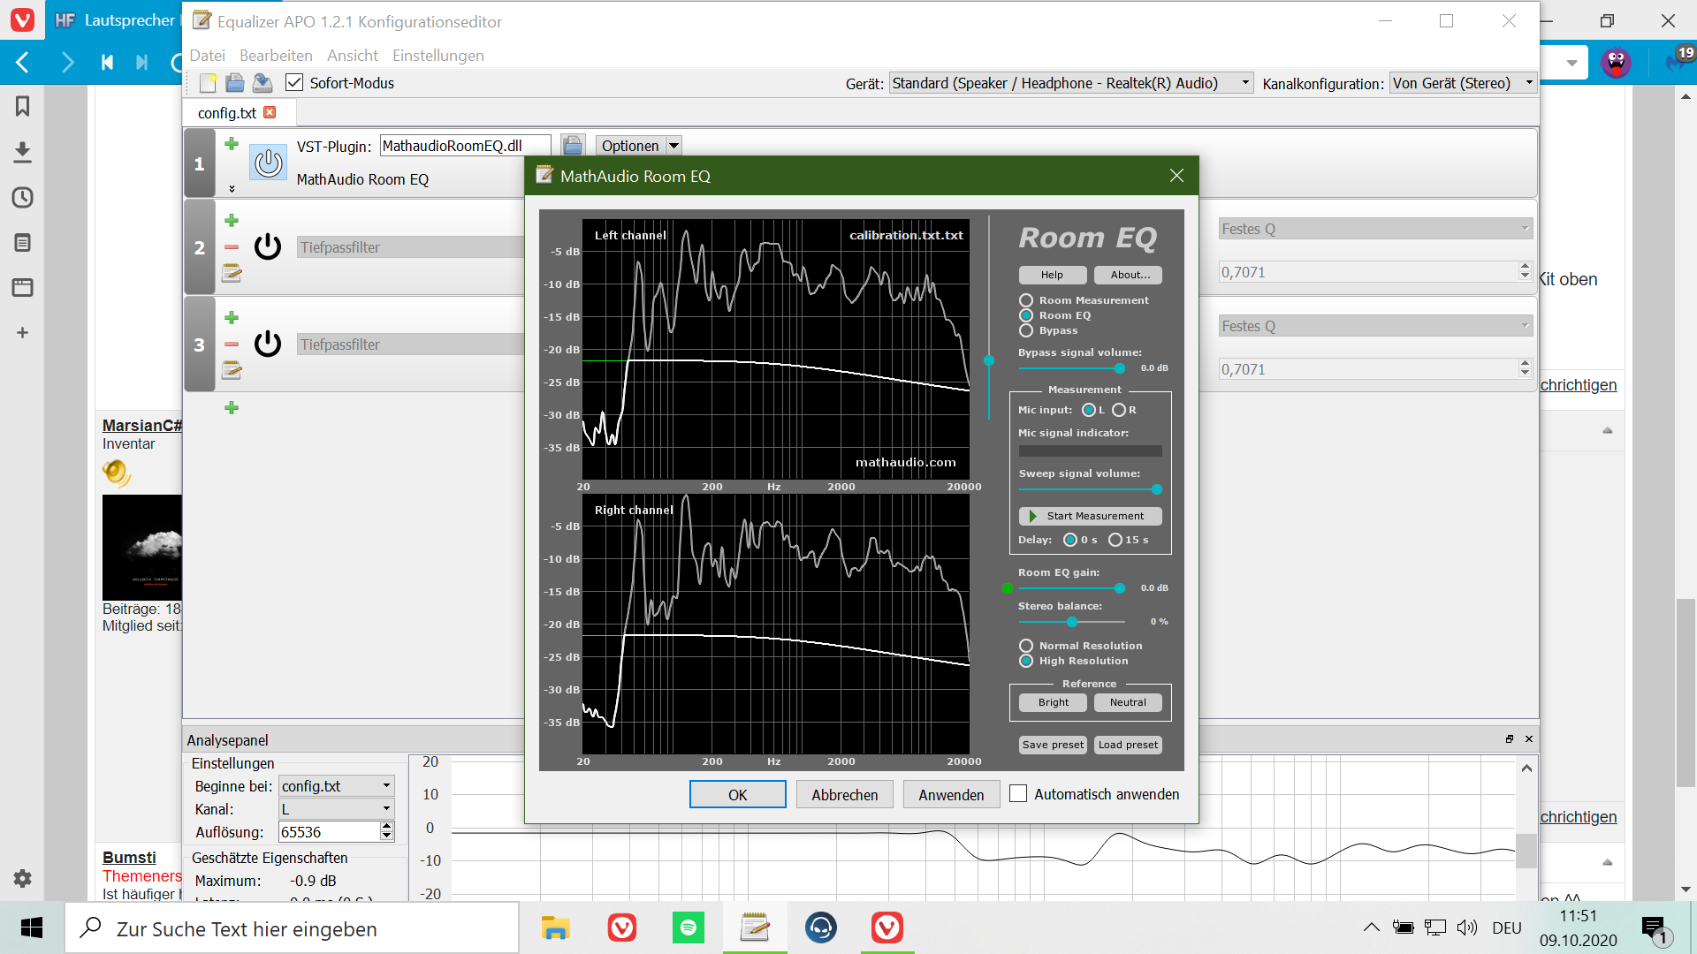Open the Gerät device dropdown

(1071, 83)
